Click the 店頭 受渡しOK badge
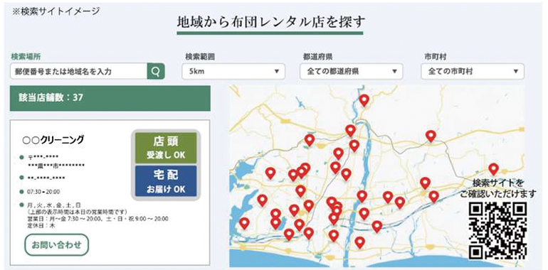Viewport: 548px width, 270px height. pyautogui.click(x=166, y=148)
